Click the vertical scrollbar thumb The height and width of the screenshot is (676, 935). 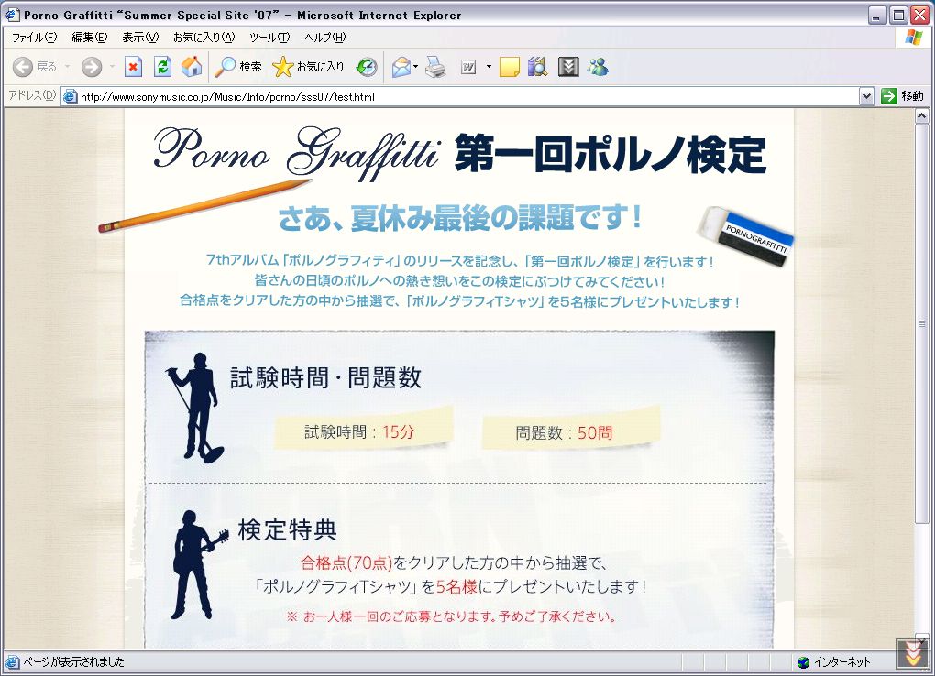point(922,323)
